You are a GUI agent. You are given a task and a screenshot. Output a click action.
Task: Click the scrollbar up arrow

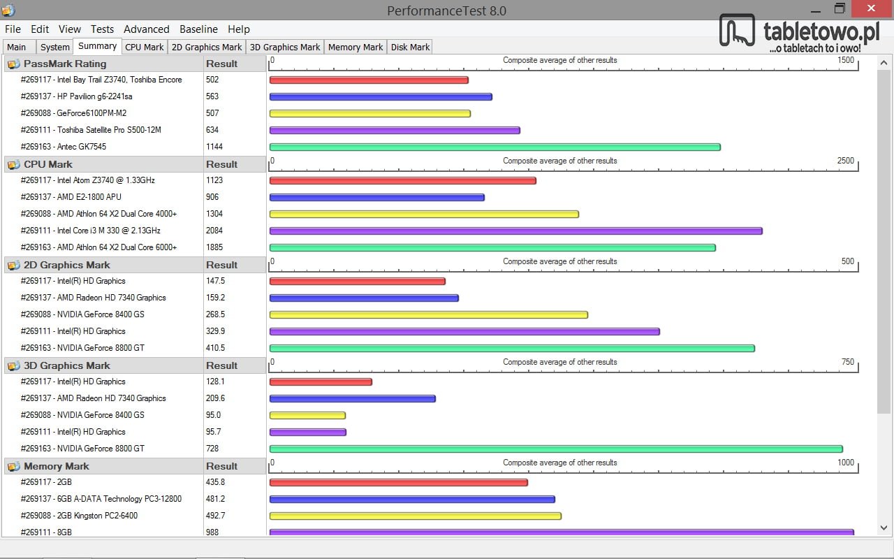coord(884,63)
